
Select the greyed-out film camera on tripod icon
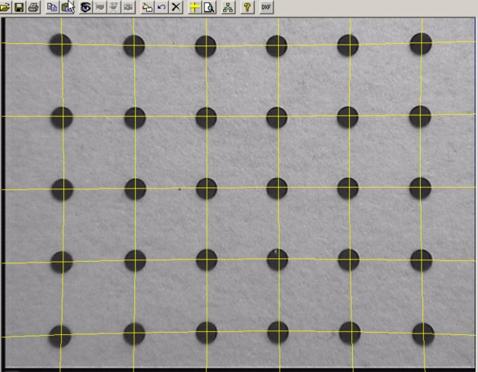pos(114,8)
